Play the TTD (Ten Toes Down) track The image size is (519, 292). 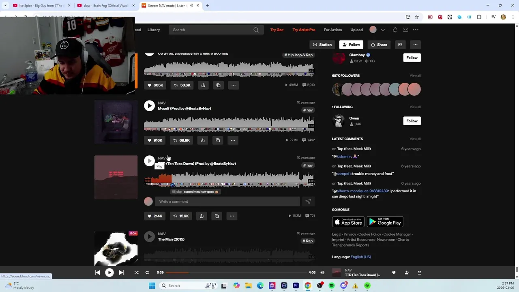(x=149, y=161)
